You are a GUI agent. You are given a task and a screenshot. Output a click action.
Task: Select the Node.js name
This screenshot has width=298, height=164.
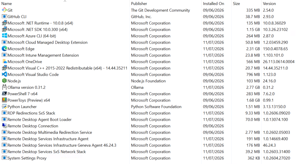[x=14, y=81]
